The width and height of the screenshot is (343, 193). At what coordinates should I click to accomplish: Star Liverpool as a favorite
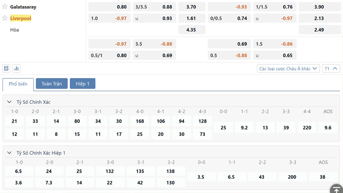(x=5, y=18)
